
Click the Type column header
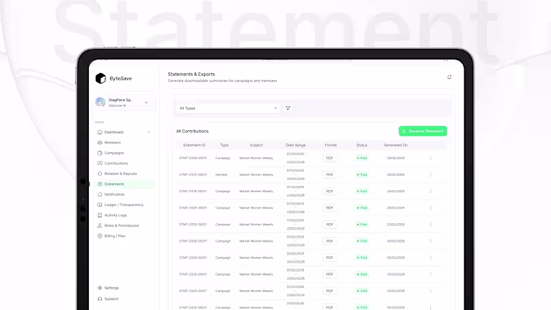(225, 145)
